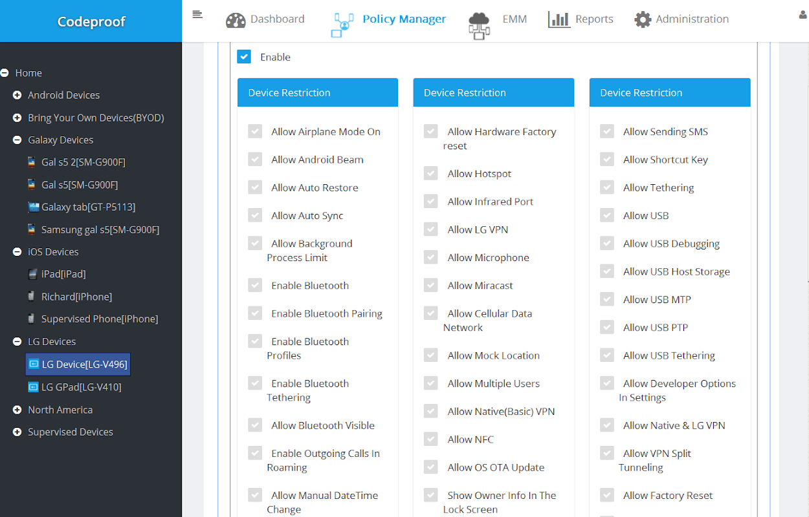The width and height of the screenshot is (809, 517).
Task: Click the Allow LG VPN label
Action: [x=478, y=229]
